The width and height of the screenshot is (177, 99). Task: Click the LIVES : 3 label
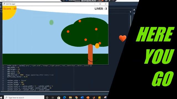[101, 9]
